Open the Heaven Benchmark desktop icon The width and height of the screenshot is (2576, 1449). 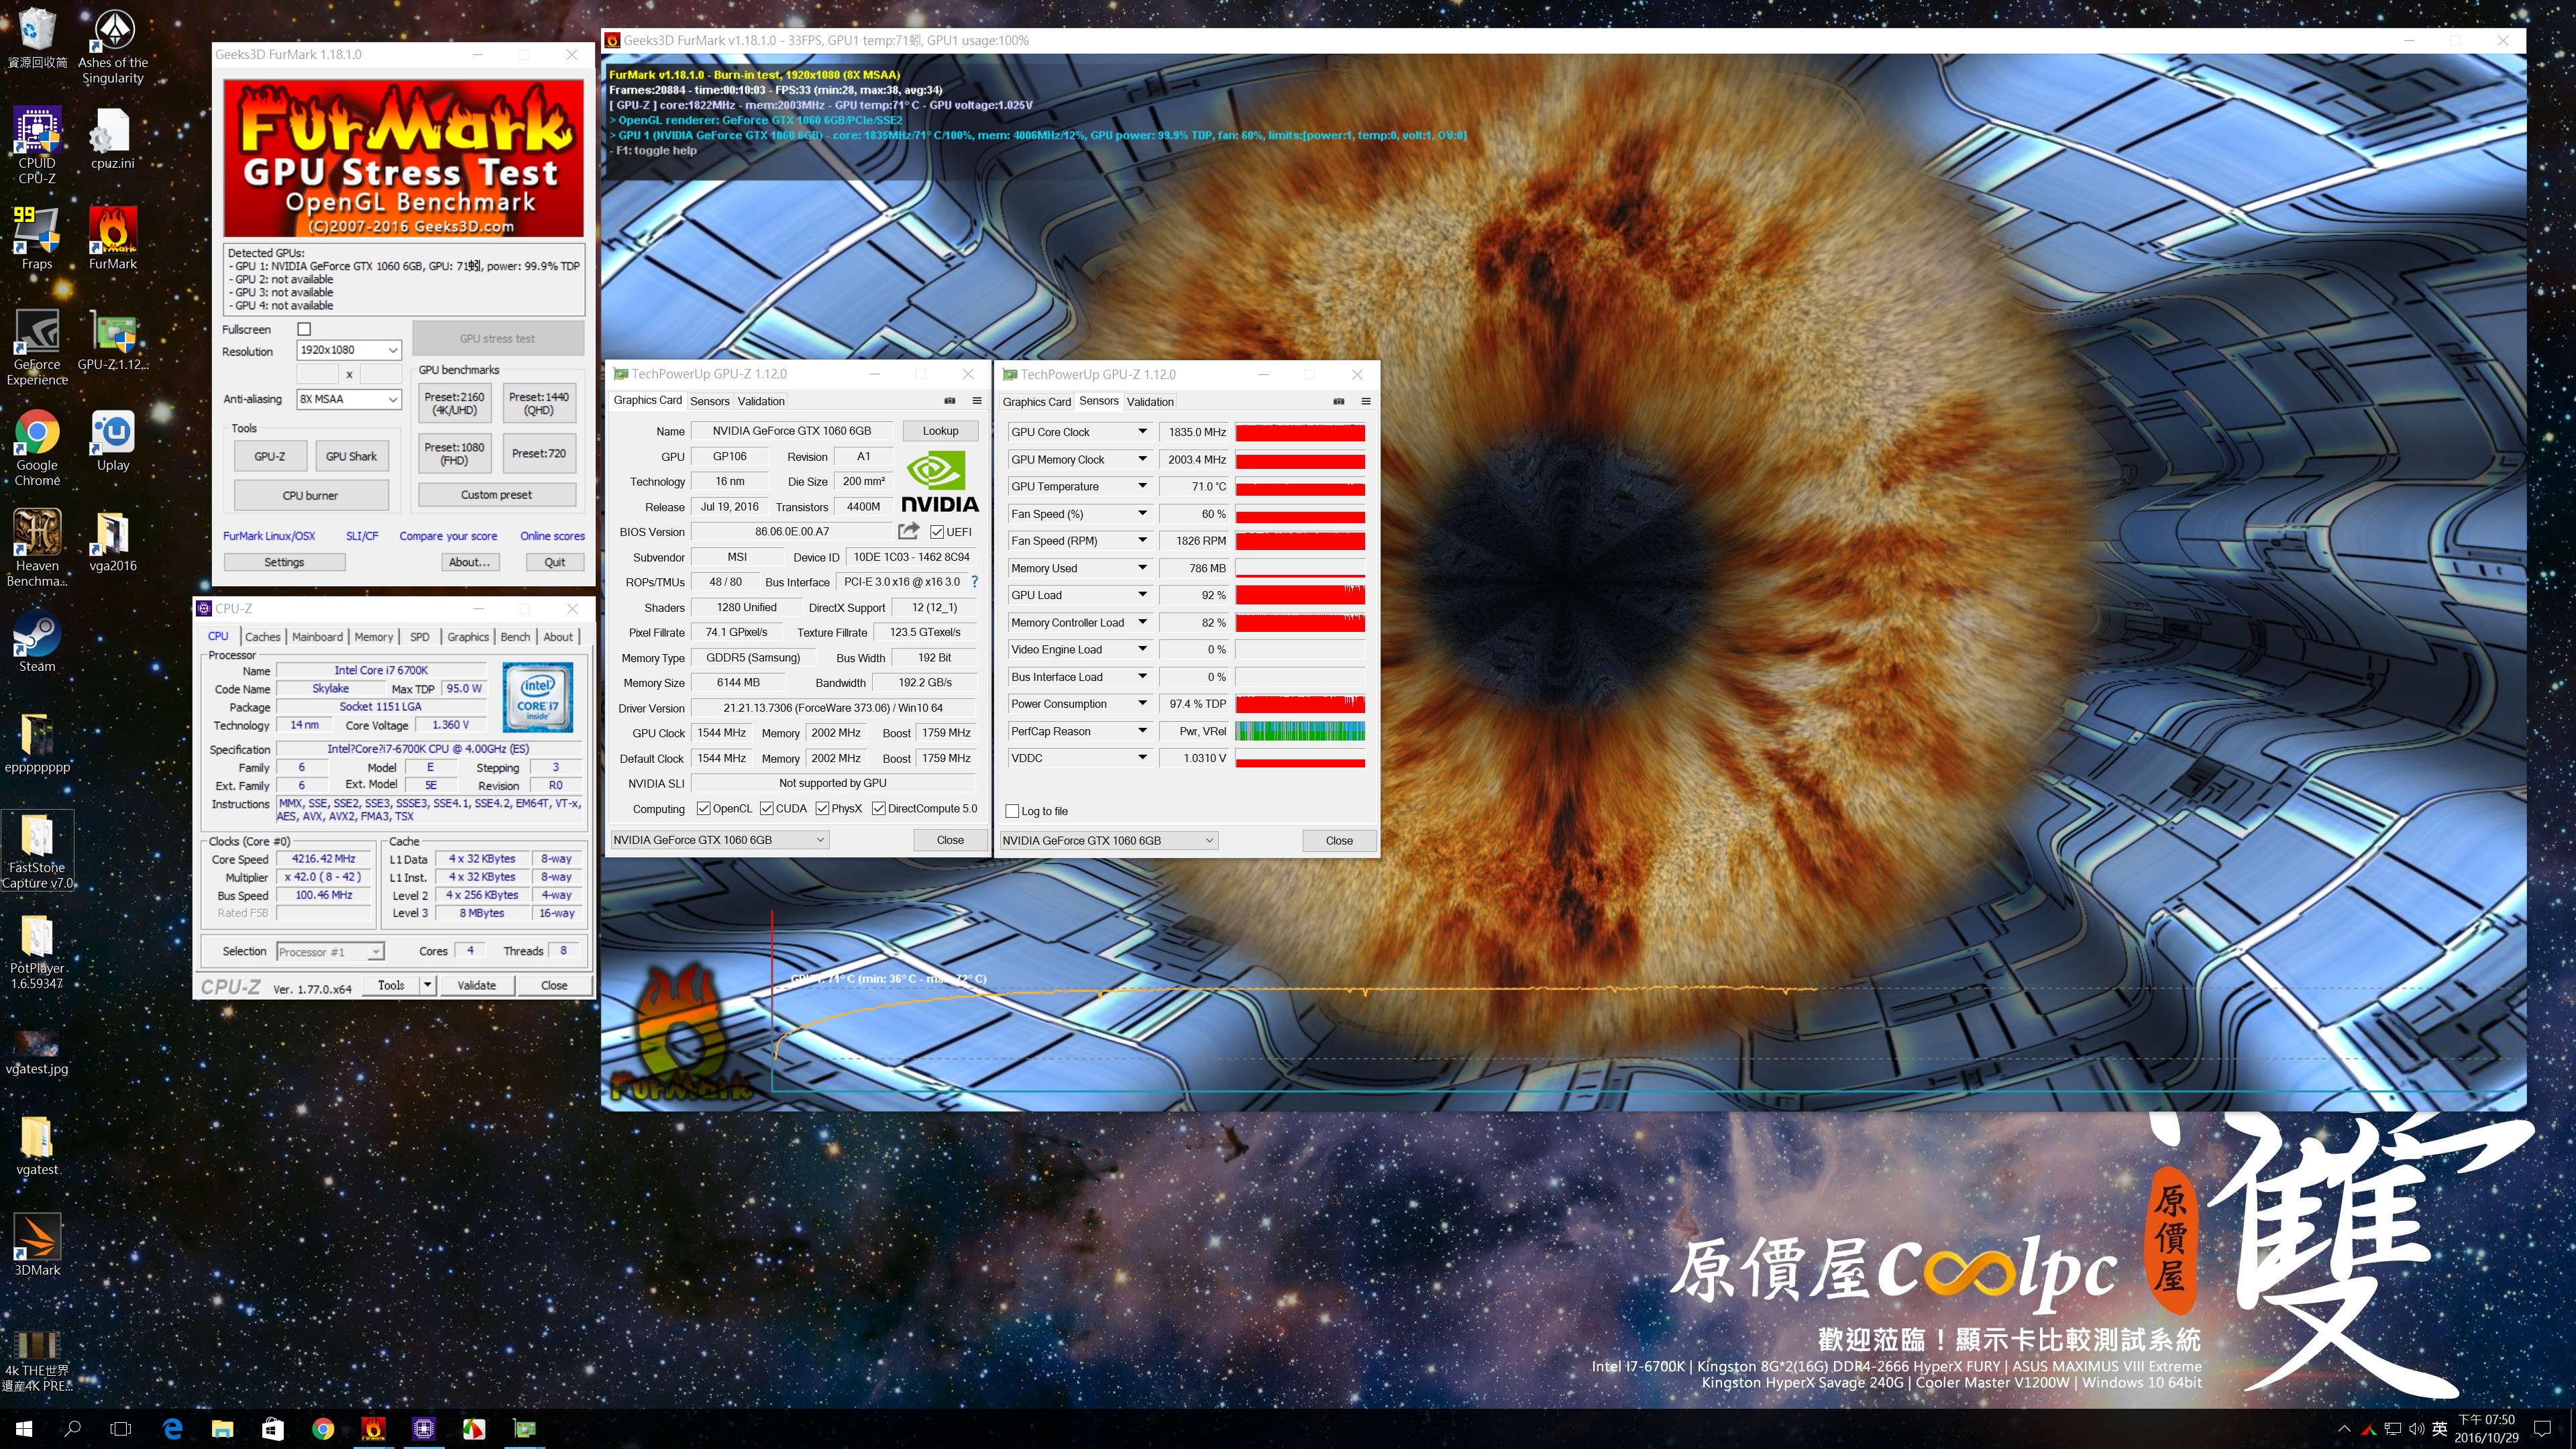(x=37, y=547)
